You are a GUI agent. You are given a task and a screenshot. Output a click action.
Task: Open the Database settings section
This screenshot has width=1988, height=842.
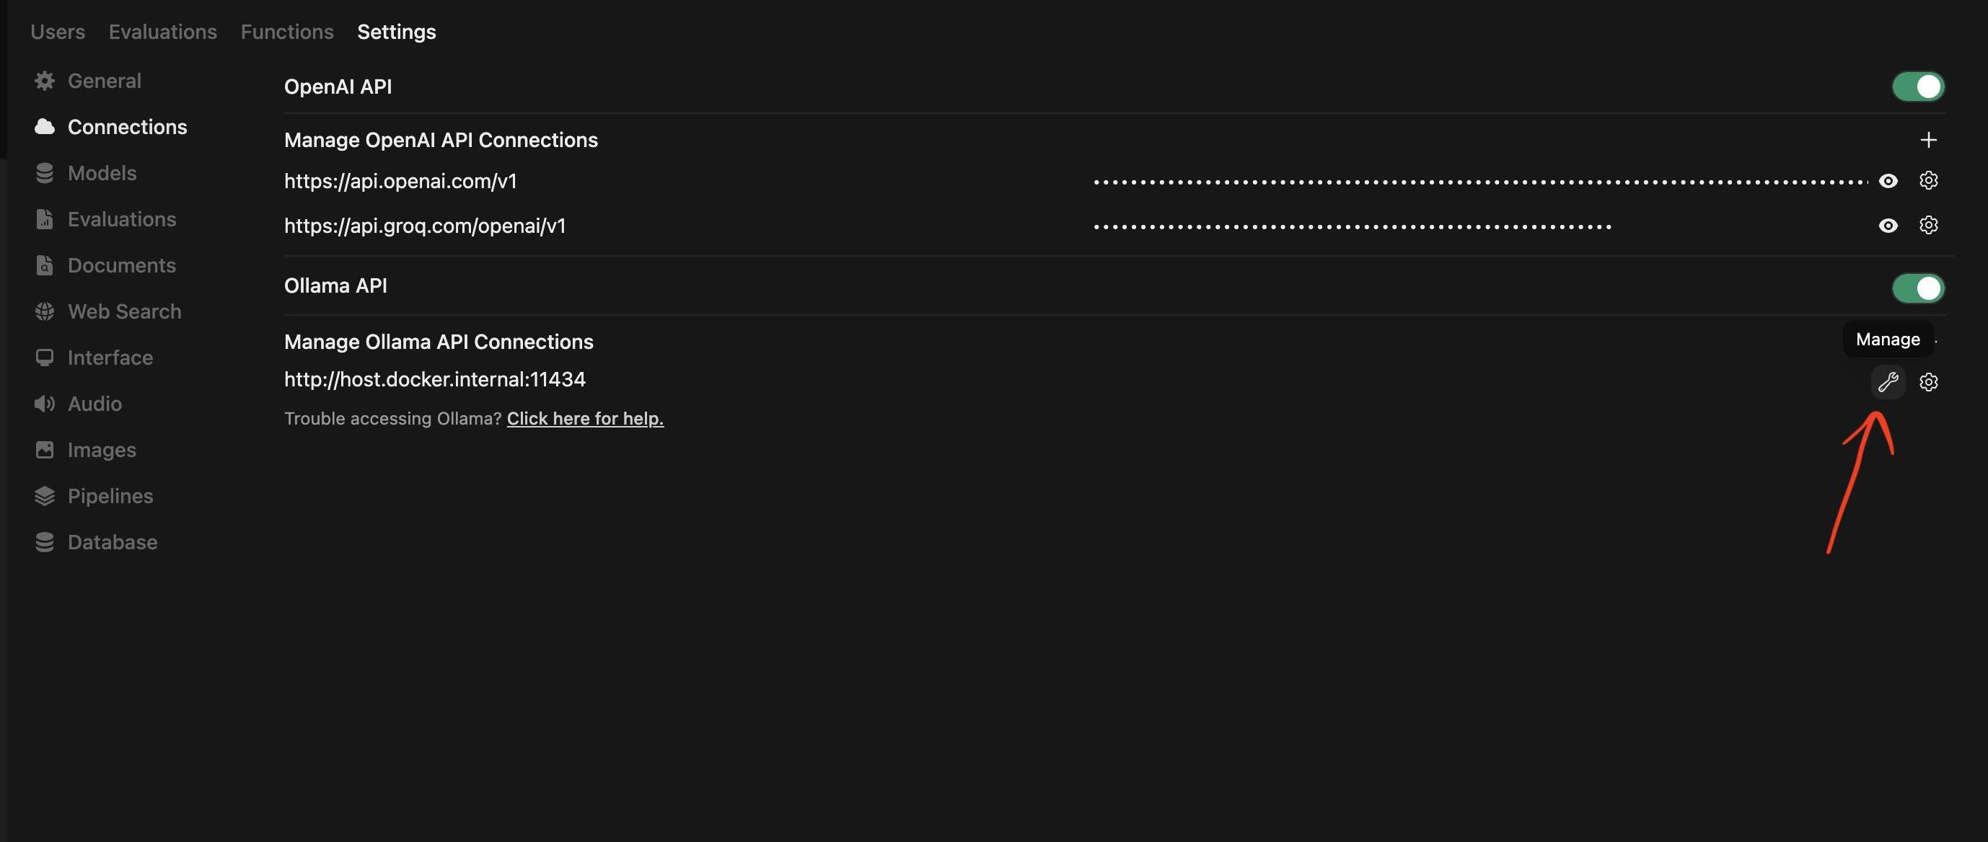(x=112, y=542)
